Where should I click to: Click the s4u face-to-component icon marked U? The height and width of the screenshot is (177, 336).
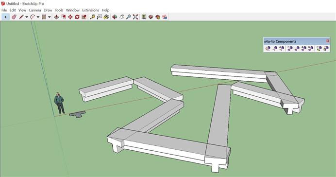pyautogui.click(x=311, y=49)
